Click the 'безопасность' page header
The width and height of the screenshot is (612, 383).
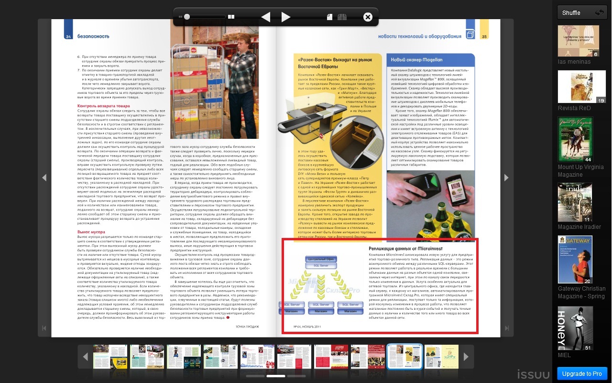93,36
